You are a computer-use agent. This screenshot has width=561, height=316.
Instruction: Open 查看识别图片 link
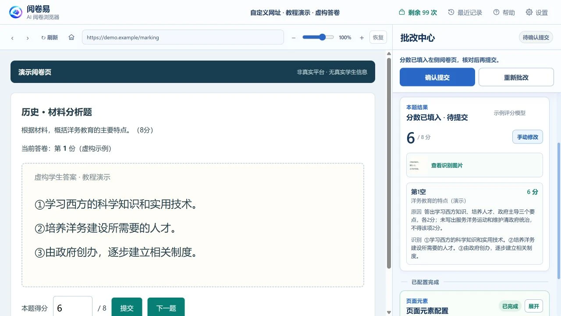click(447, 165)
